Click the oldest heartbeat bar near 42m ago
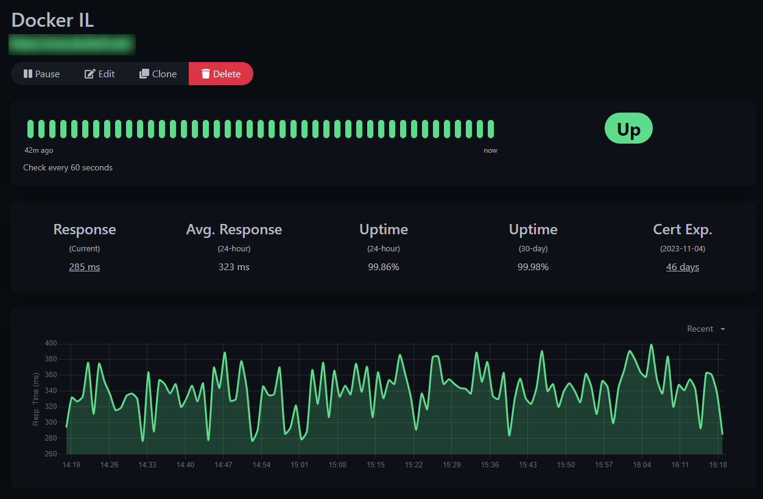The width and height of the screenshot is (763, 499). (x=29, y=128)
